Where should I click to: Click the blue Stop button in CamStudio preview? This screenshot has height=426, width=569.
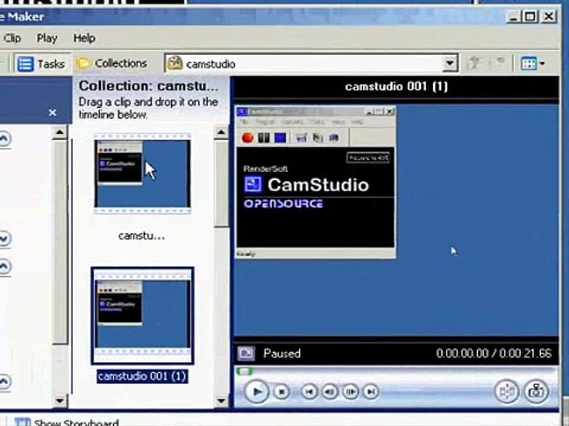[x=280, y=138]
